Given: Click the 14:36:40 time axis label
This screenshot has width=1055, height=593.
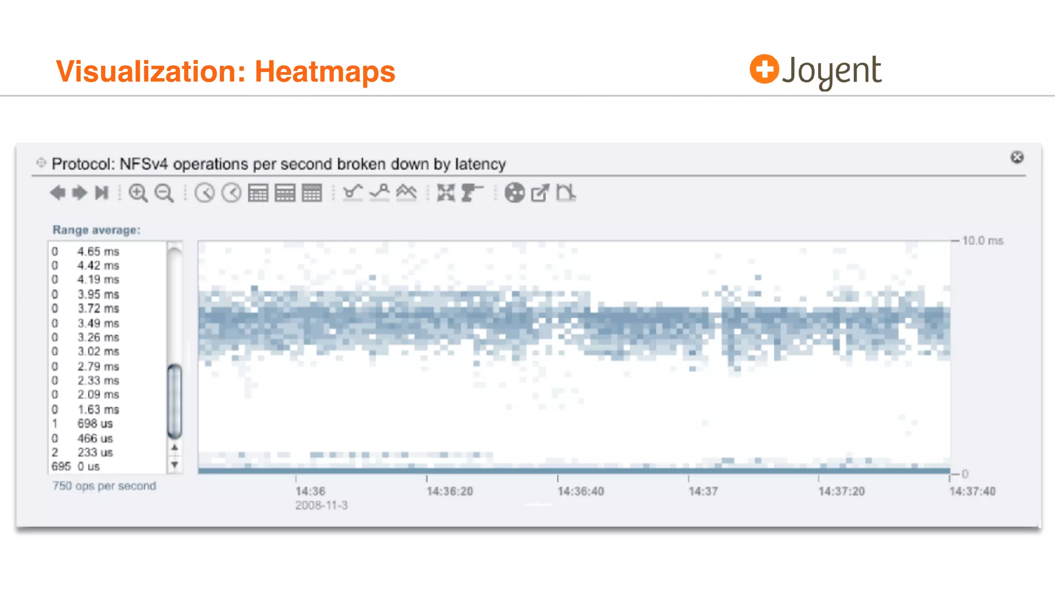Looking at the screenshot, I should (581, 491).
